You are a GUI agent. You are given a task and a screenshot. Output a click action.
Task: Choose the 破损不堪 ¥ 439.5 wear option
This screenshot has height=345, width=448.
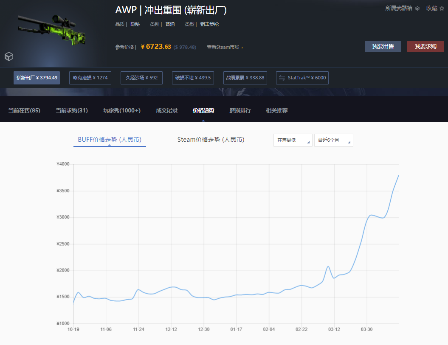click(193, 78)
